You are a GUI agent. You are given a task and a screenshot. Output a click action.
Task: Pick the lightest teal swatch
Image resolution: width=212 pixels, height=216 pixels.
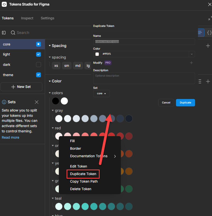coord(59,206)
